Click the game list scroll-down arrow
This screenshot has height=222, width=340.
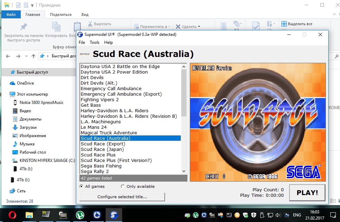click(x=184, y=171)
